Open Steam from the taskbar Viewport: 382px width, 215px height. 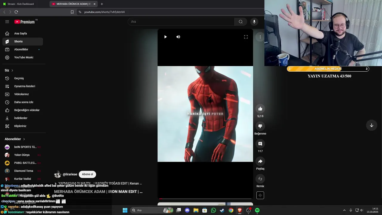222,210
